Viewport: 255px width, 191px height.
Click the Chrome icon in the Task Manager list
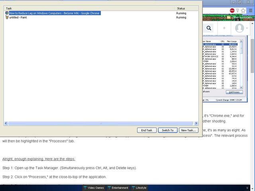pos(7,13)
